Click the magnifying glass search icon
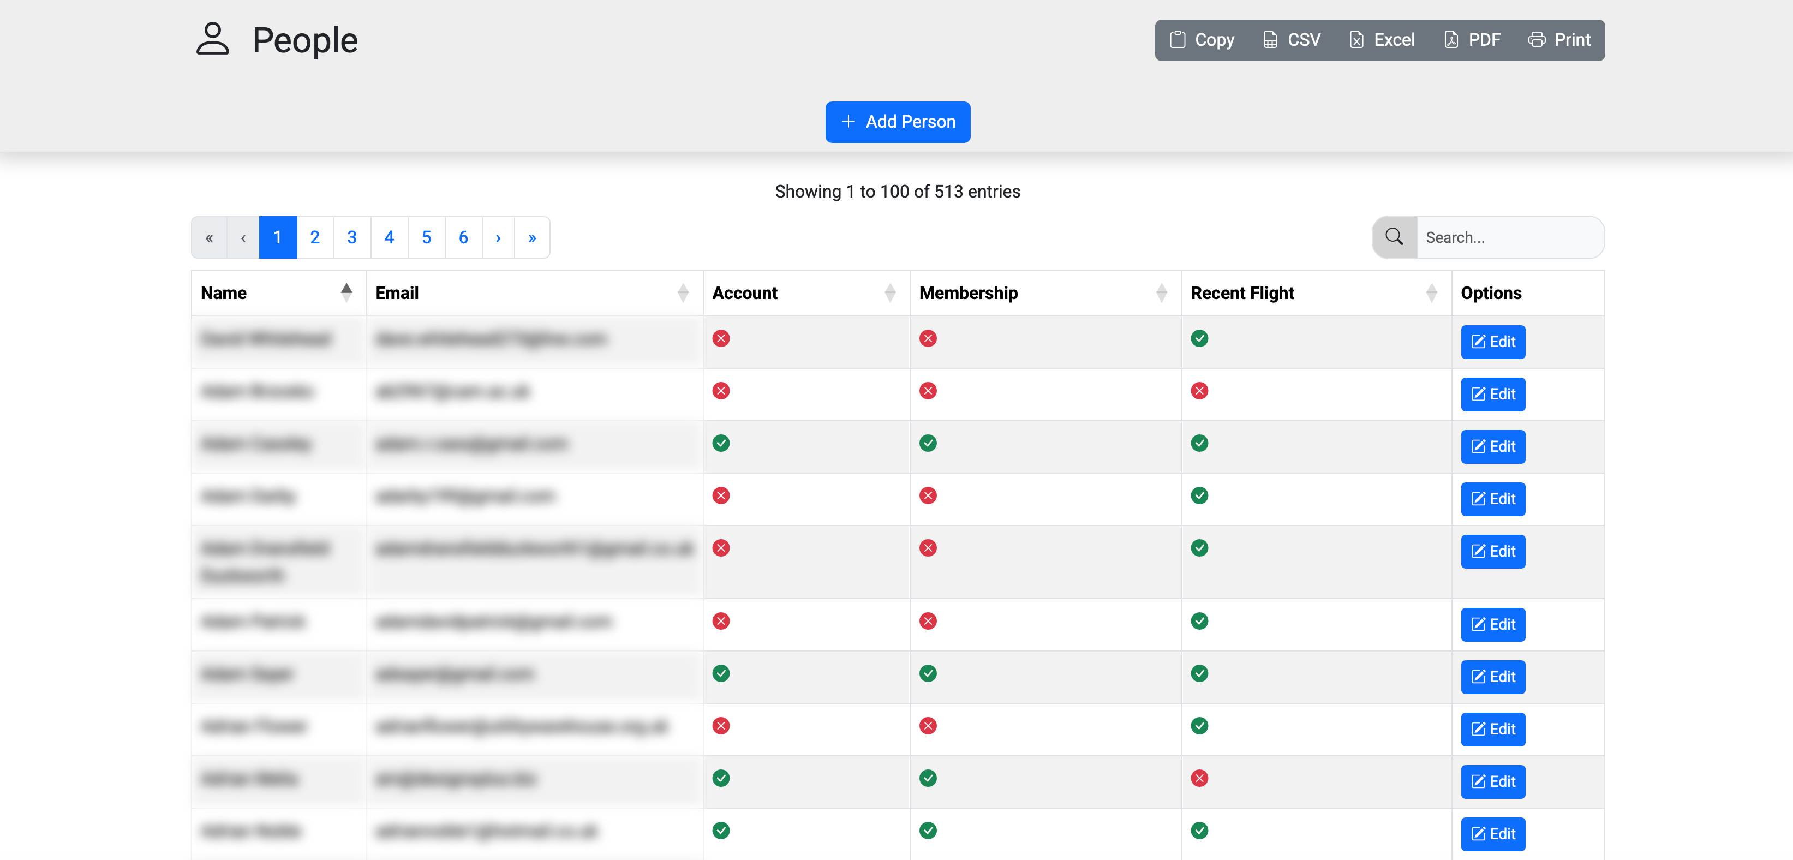Viewport: 1793px width, 860px height. pyautogui.click(x=1394, y=237)
